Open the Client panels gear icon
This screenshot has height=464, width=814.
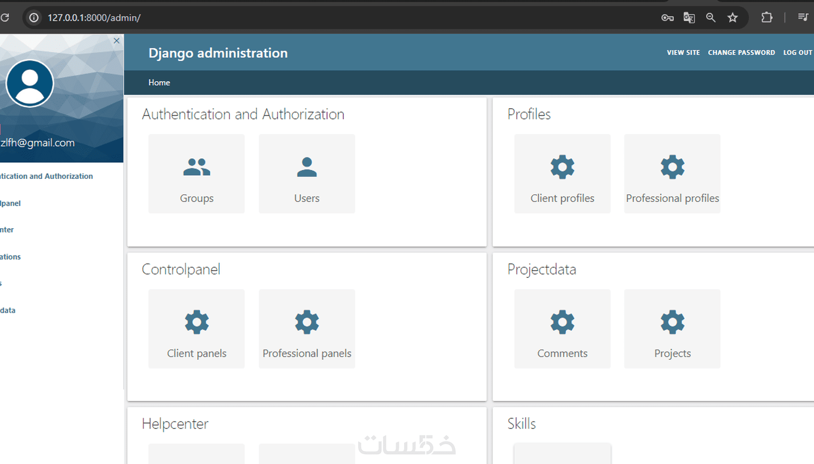pyautogui.click(x=197, y=322)
